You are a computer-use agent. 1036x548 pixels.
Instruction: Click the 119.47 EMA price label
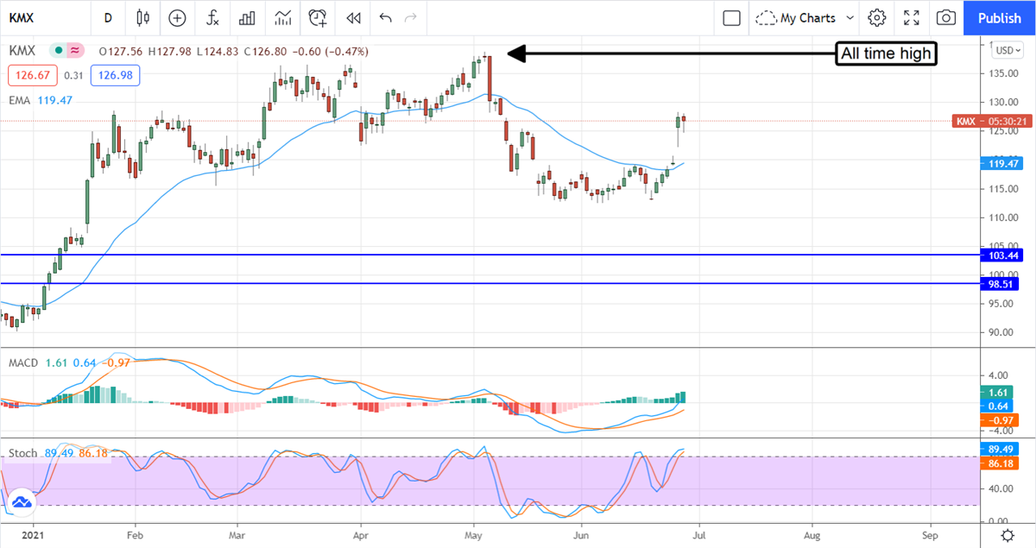tap(1002, 162)
